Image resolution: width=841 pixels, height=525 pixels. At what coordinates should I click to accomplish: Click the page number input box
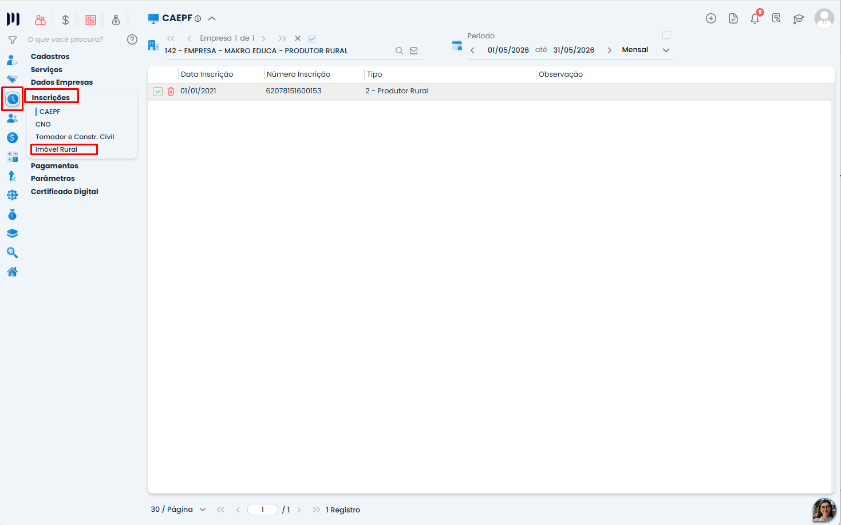coord(263,510)
